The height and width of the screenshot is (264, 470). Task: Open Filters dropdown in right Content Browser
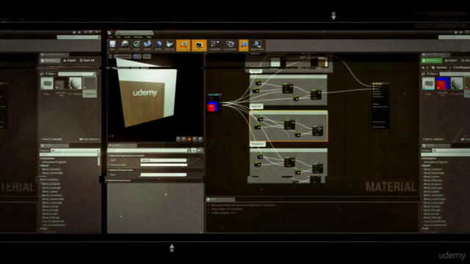click(433, 73)
